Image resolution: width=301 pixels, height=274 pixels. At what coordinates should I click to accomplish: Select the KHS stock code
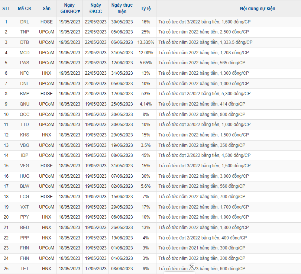pyautogui.click(x=25, y=135)
